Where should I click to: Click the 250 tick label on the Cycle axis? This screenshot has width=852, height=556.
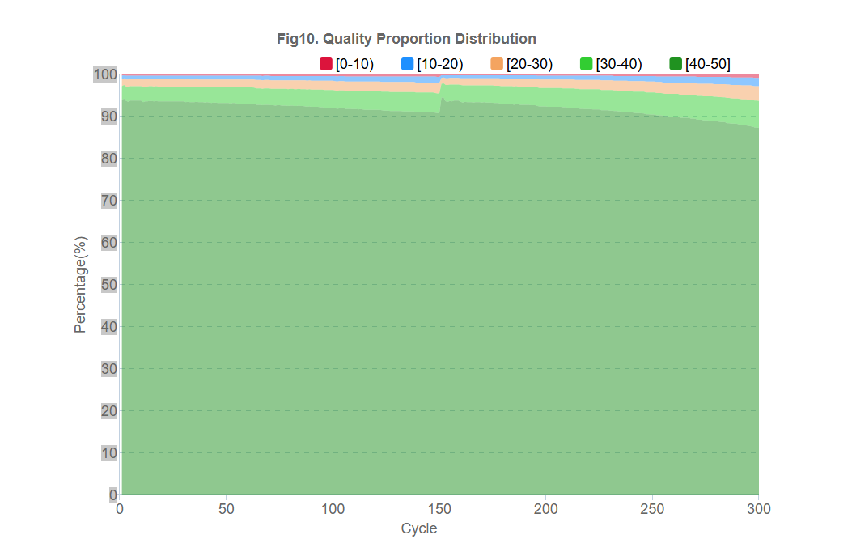pos(652,509)
